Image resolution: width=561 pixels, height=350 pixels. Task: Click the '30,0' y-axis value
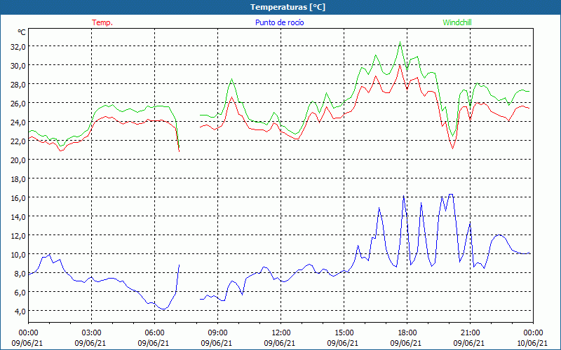(18, 66)
